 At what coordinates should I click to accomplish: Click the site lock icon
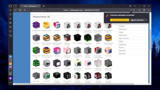point(29,10)
